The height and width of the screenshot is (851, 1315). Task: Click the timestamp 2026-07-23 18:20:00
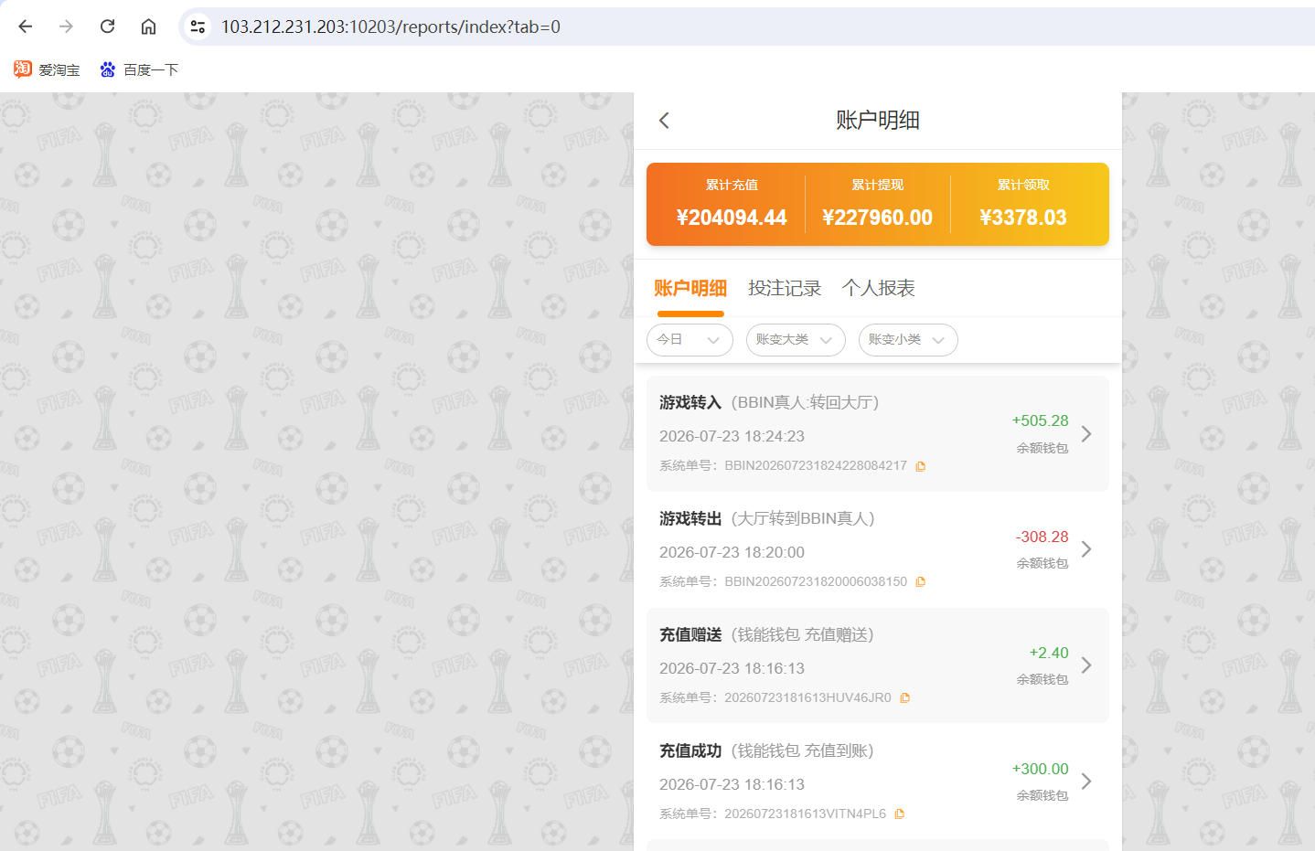pos(732,552)
